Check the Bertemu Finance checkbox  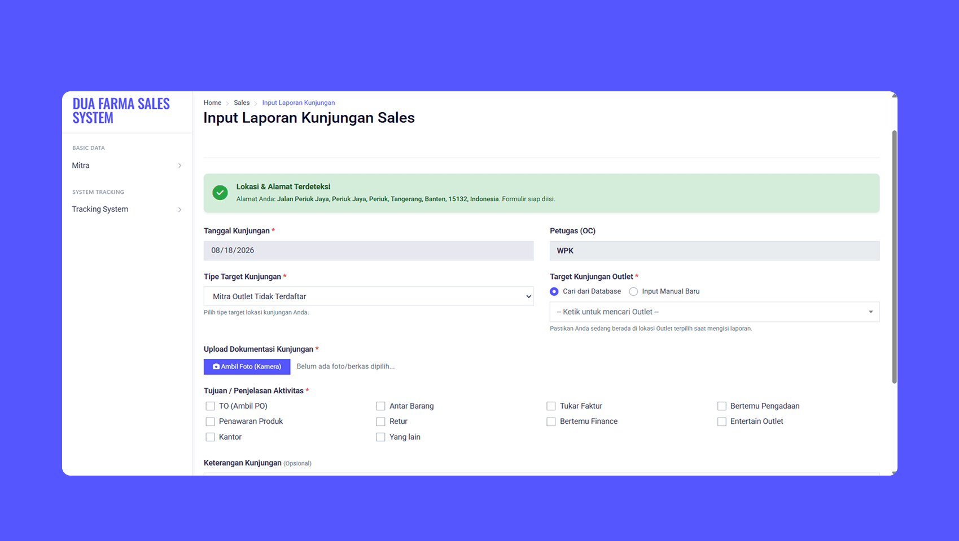click(551, 422)
